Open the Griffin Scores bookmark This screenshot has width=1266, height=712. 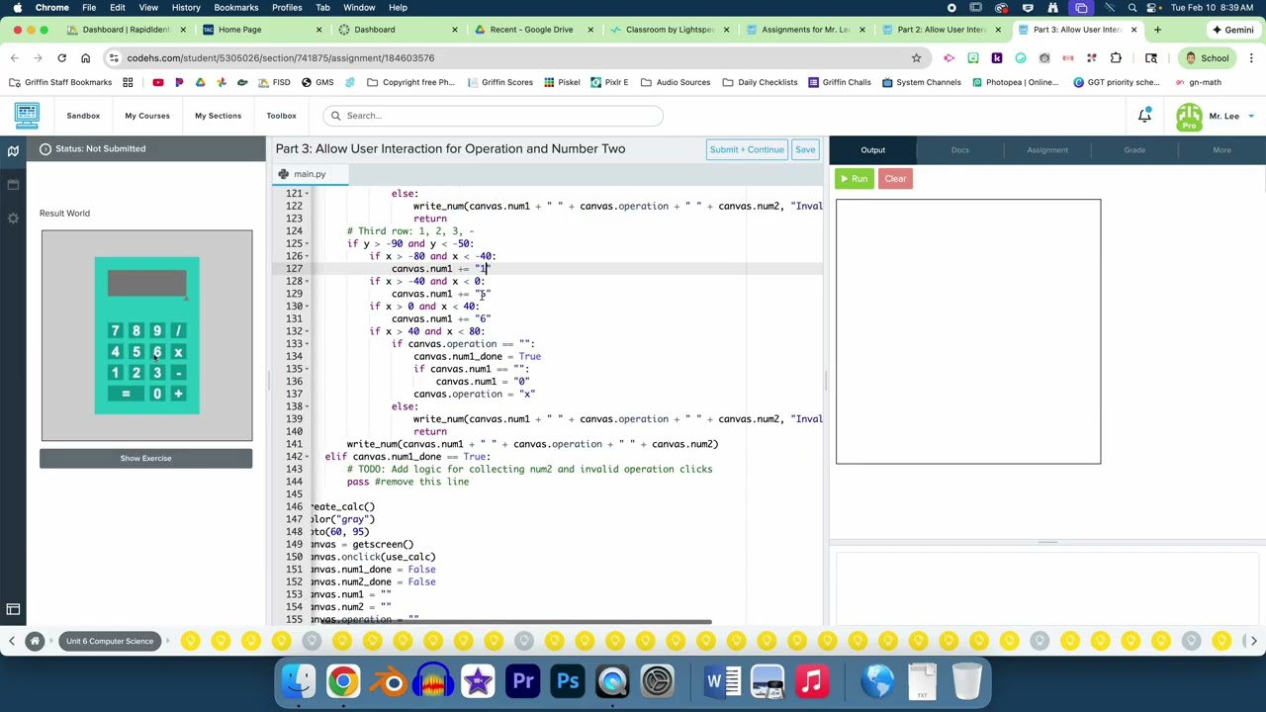pyautogui.click(x=499, y=82)
